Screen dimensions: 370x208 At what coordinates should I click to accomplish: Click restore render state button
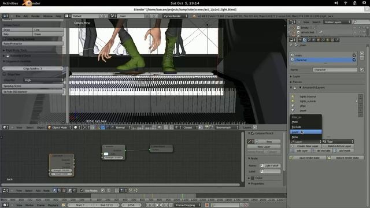coord(346,158)
